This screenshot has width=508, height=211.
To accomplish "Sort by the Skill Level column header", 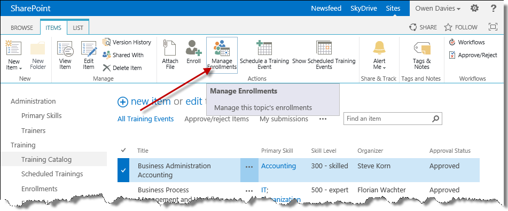I will (x=324, y=151).
